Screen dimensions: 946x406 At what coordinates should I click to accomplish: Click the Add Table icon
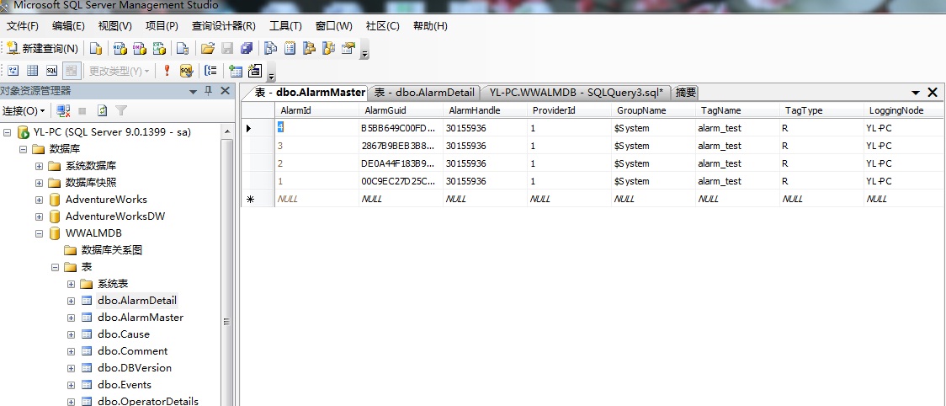click(236, 71)
